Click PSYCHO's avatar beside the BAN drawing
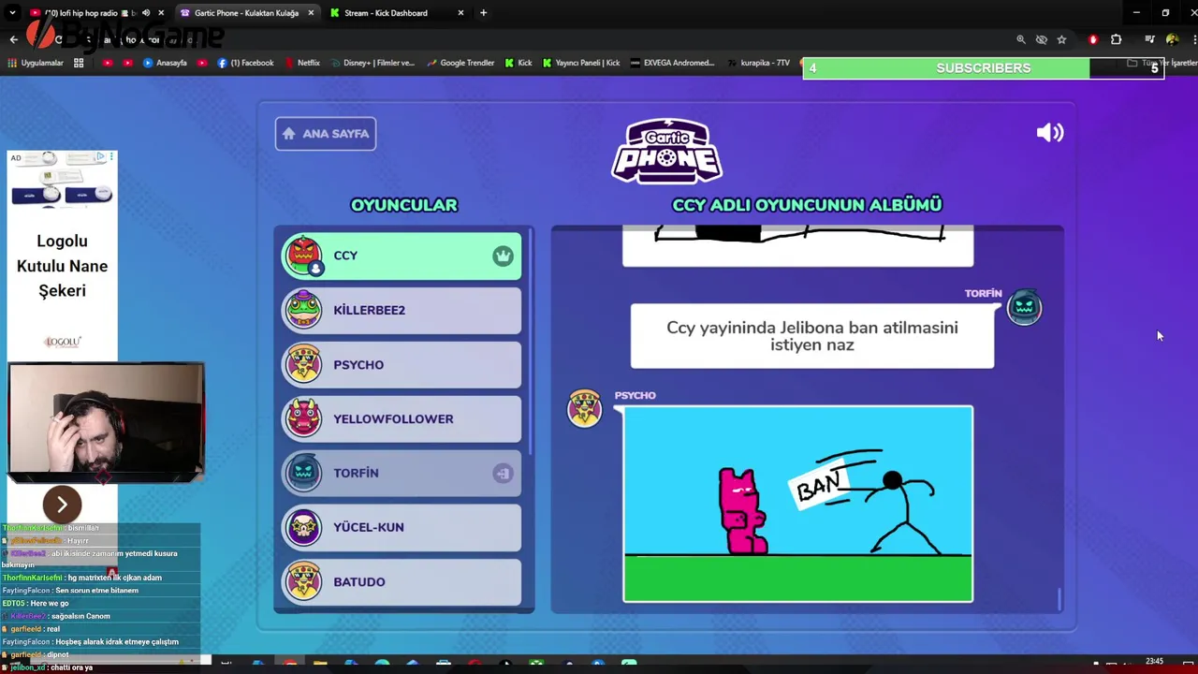Viewport: 1198px width, 674px height. 585,409
